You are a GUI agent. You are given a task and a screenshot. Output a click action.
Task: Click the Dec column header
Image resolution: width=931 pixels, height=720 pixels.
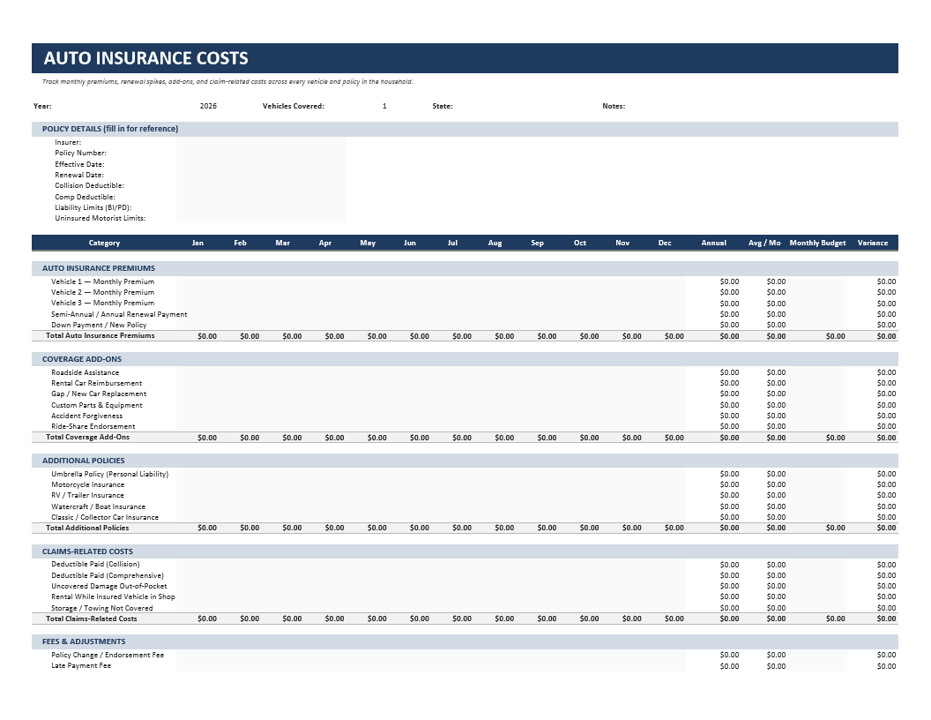pyautogui.click(x=665, y=243)
